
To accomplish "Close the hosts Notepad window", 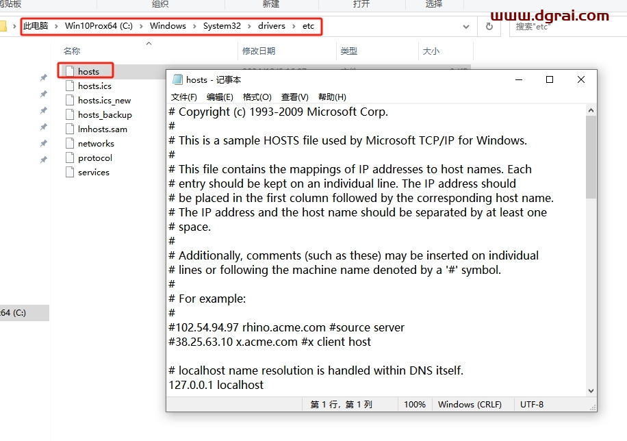I will tap(581, 79).
